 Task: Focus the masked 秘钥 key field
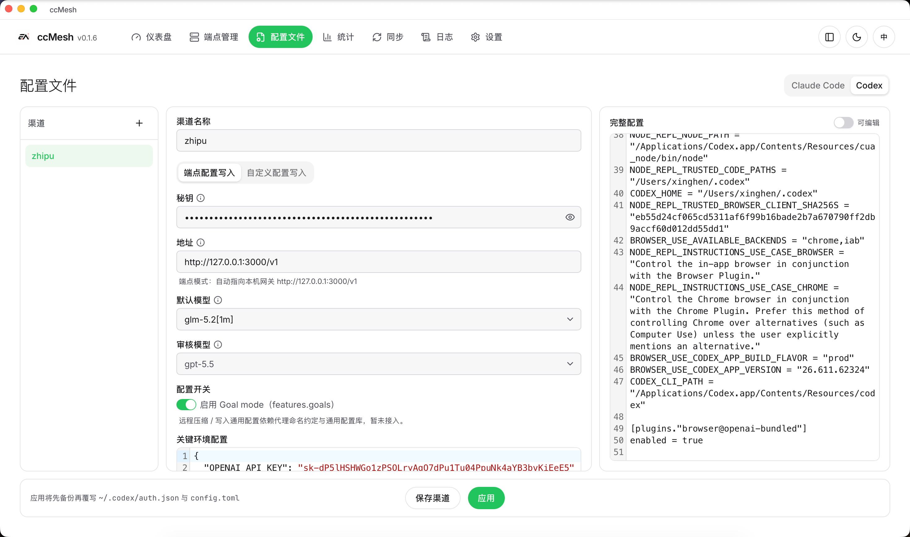pyautogui.click(x=379, y=217)
